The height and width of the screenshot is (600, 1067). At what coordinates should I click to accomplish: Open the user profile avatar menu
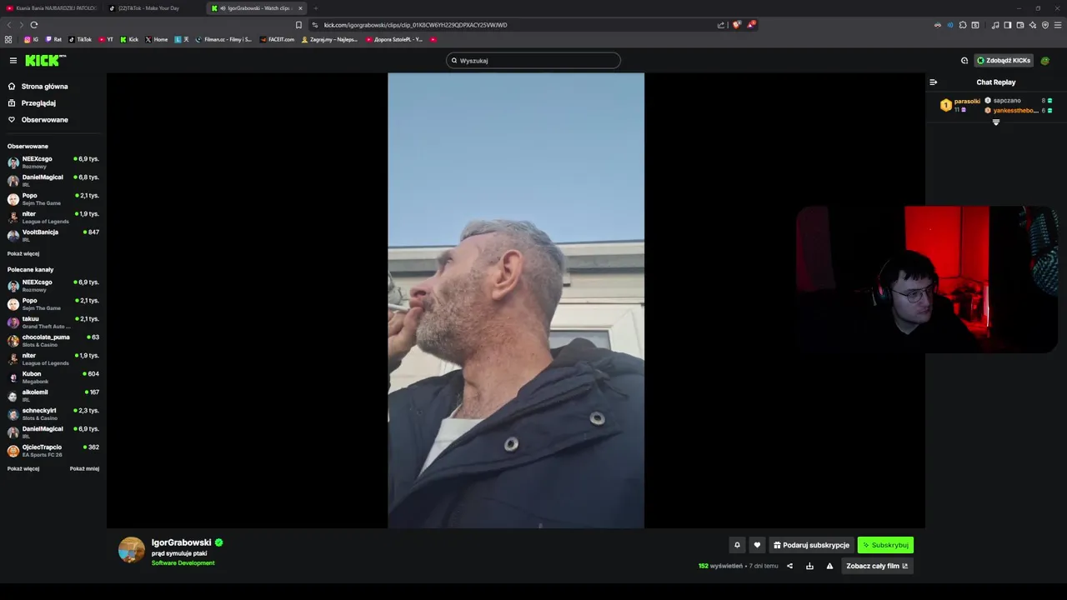pos(1045,60)
